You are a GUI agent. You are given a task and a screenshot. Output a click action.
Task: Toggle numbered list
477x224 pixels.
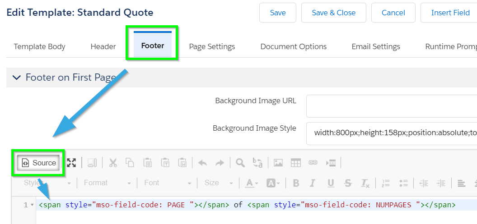coord(386,183)
